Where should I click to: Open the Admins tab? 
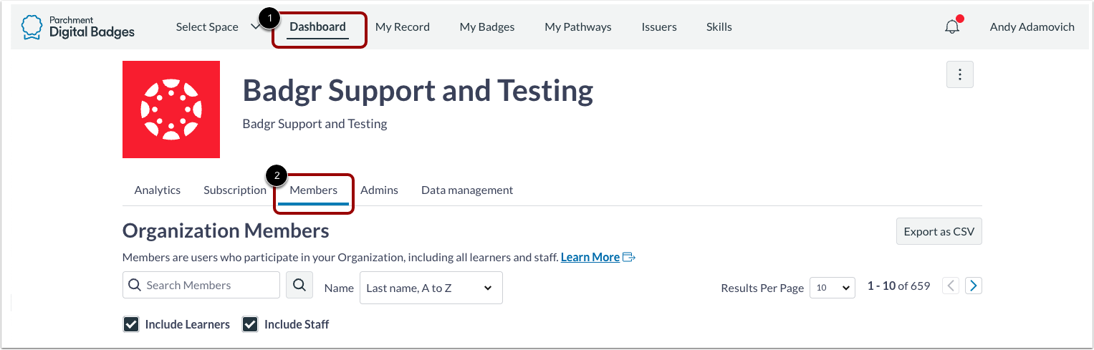379,190
